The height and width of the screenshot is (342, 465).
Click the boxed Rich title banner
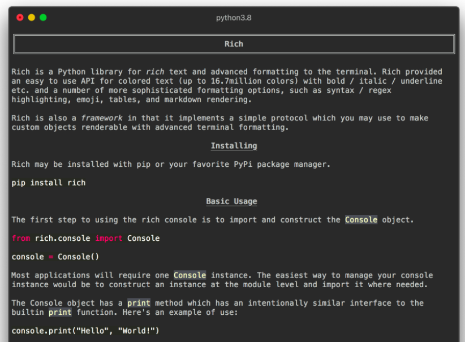pos(234,44)
